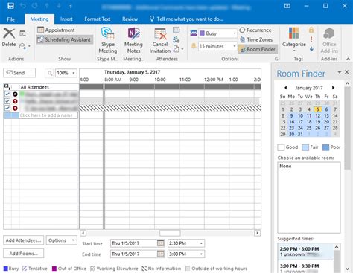Uncheck the second attendee checkbox

[x=7, y=101]
